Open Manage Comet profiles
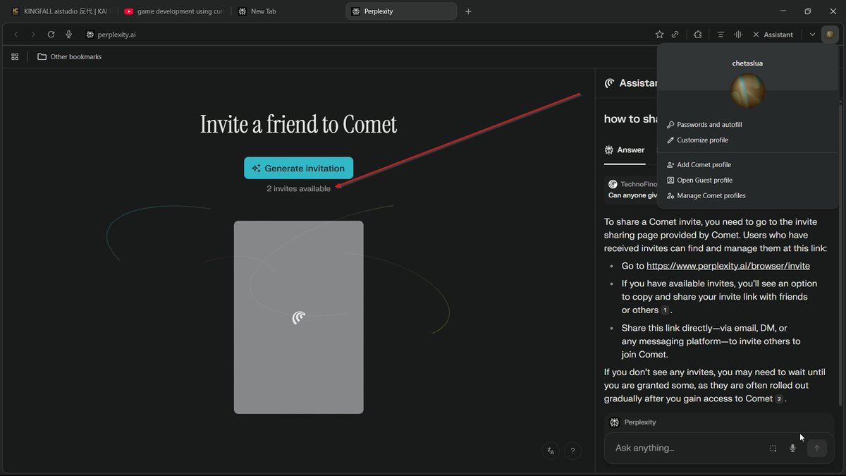846x476 pixels. [706, 196]
